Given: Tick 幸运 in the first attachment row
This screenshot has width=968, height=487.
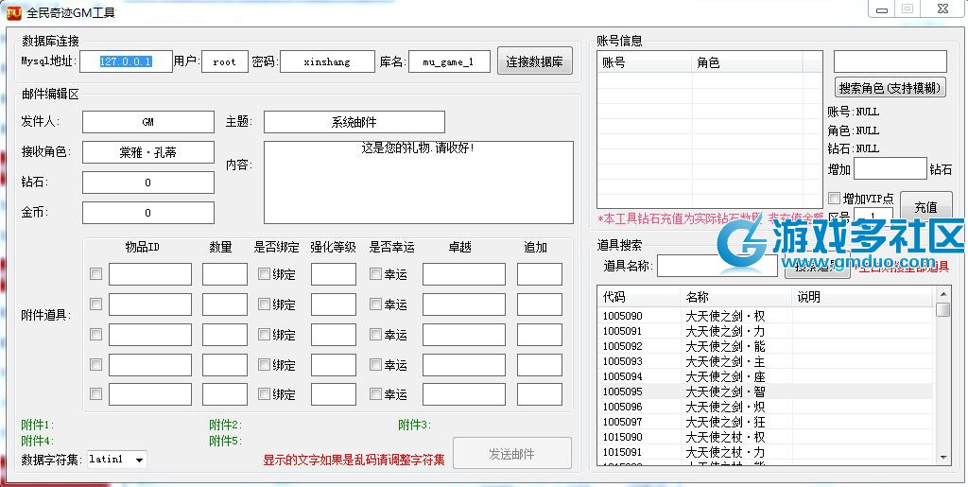Looking at the screenshot, I should point(375,273).
